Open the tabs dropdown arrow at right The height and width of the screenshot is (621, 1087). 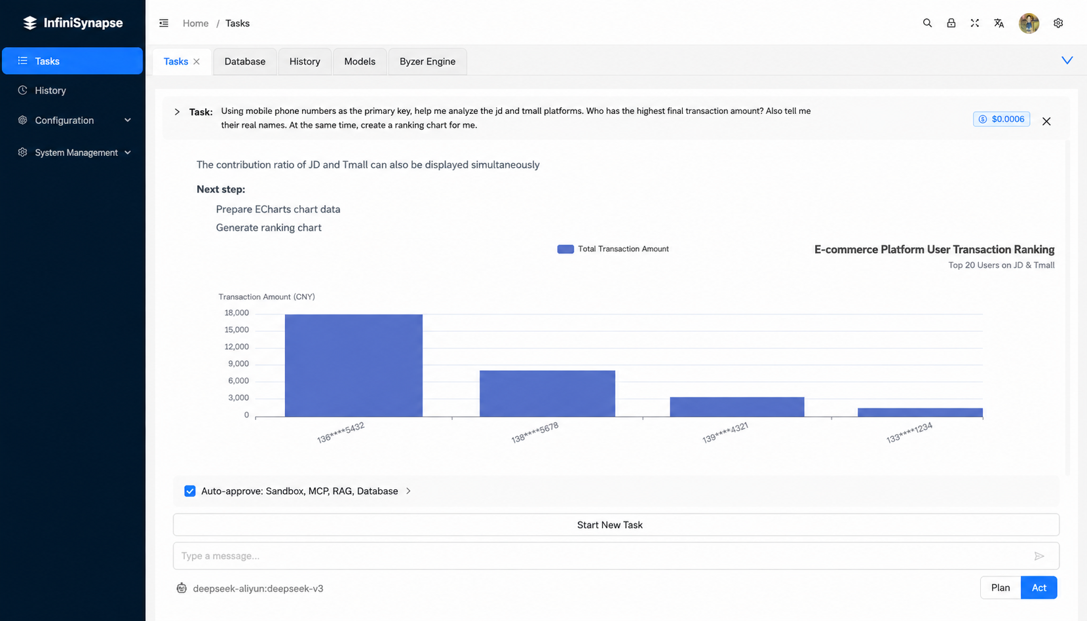1067,60
